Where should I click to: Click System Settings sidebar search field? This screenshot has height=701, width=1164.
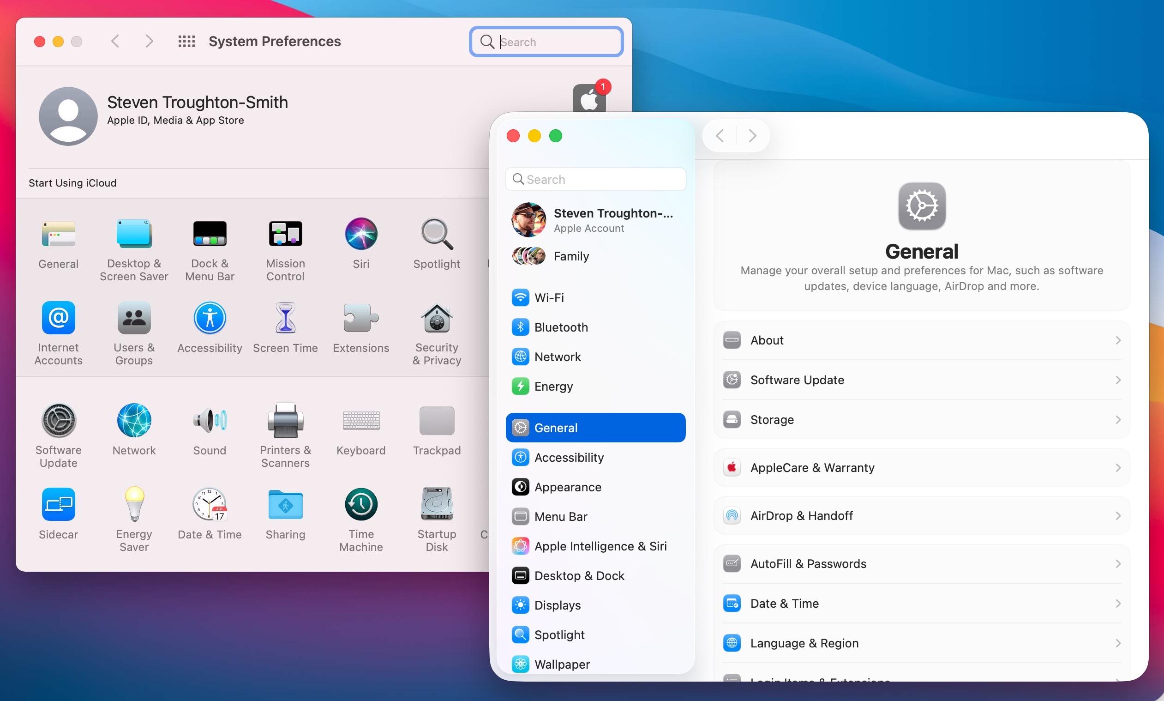coord(595,179)
